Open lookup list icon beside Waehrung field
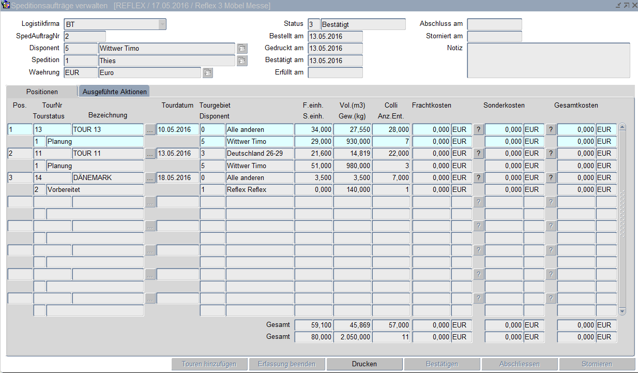Viewport: 638px width, 373px height. point(207,73)
